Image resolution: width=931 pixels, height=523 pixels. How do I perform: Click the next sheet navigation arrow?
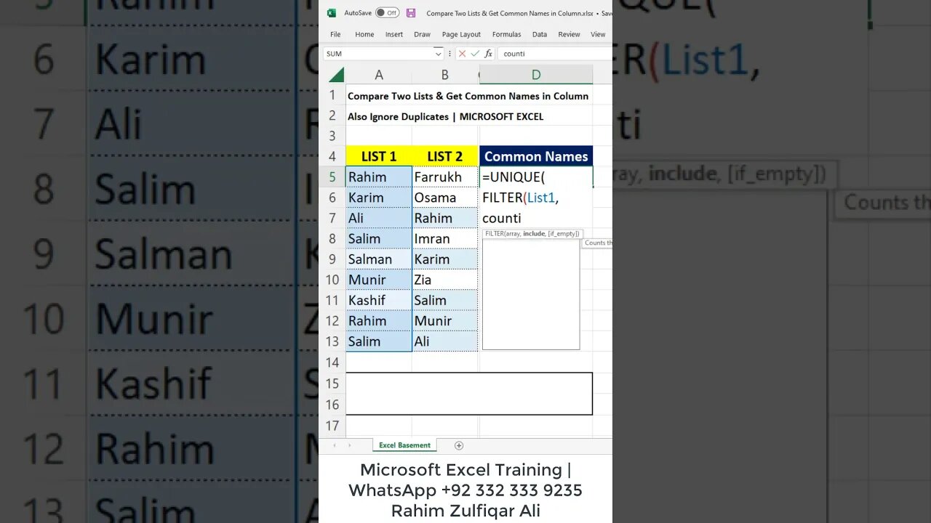pyautogui.click(x=349, y=445)
